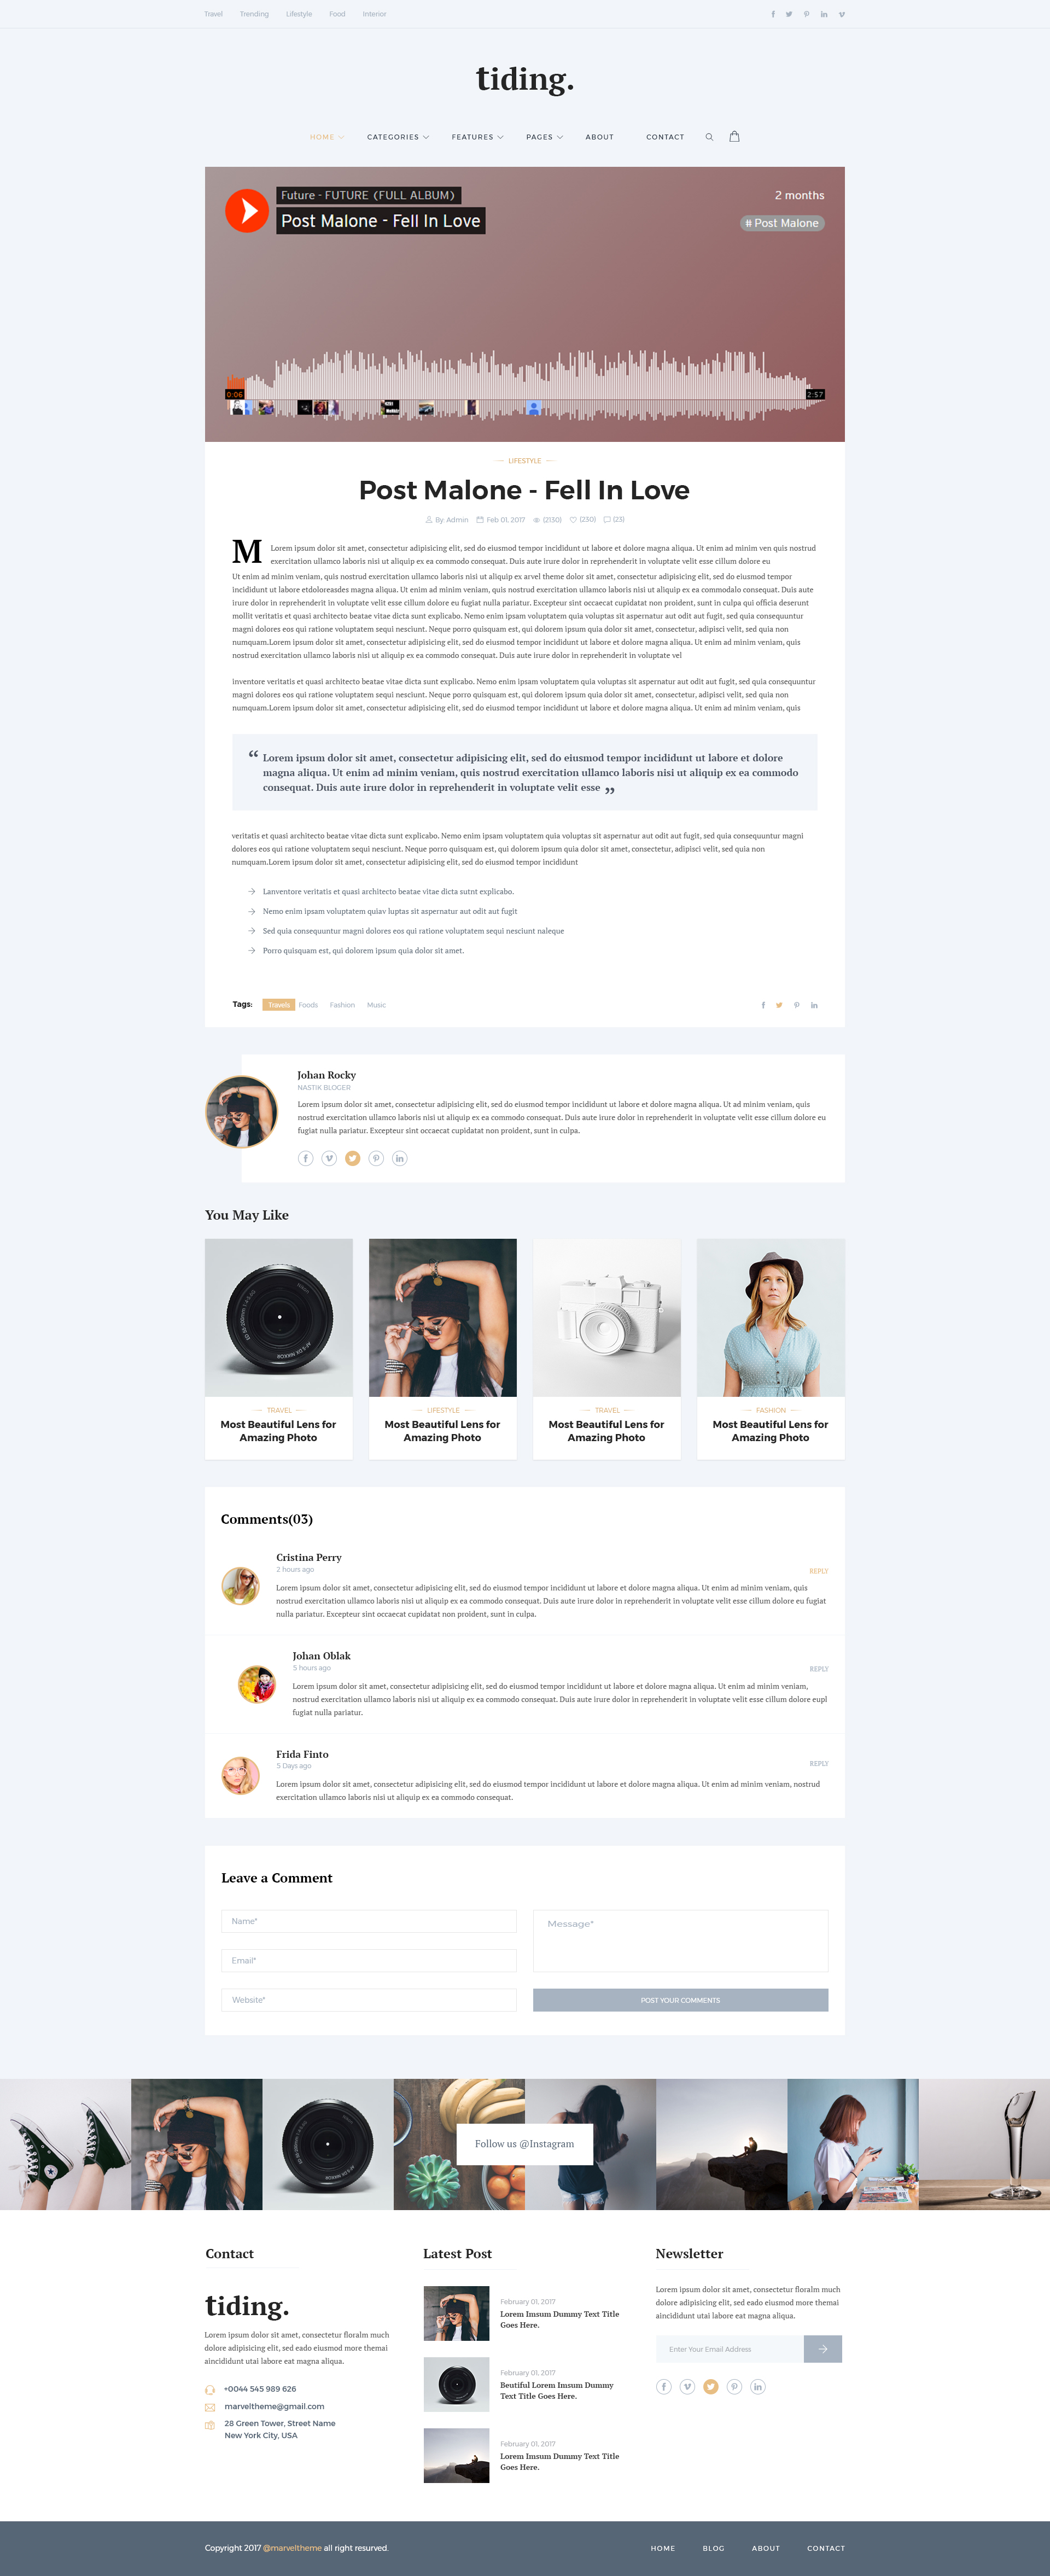Reply to Cristina Perry's comment
This screenshot has height=2576, width=1050.
coord(818,1571)
